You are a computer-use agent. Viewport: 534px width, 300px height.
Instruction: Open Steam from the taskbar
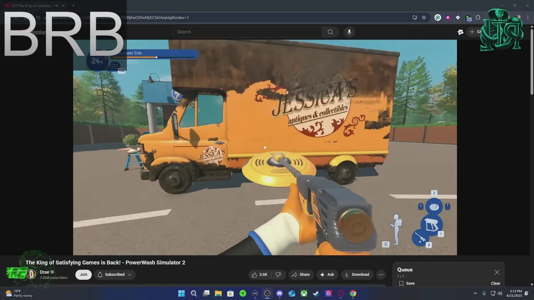316,293
